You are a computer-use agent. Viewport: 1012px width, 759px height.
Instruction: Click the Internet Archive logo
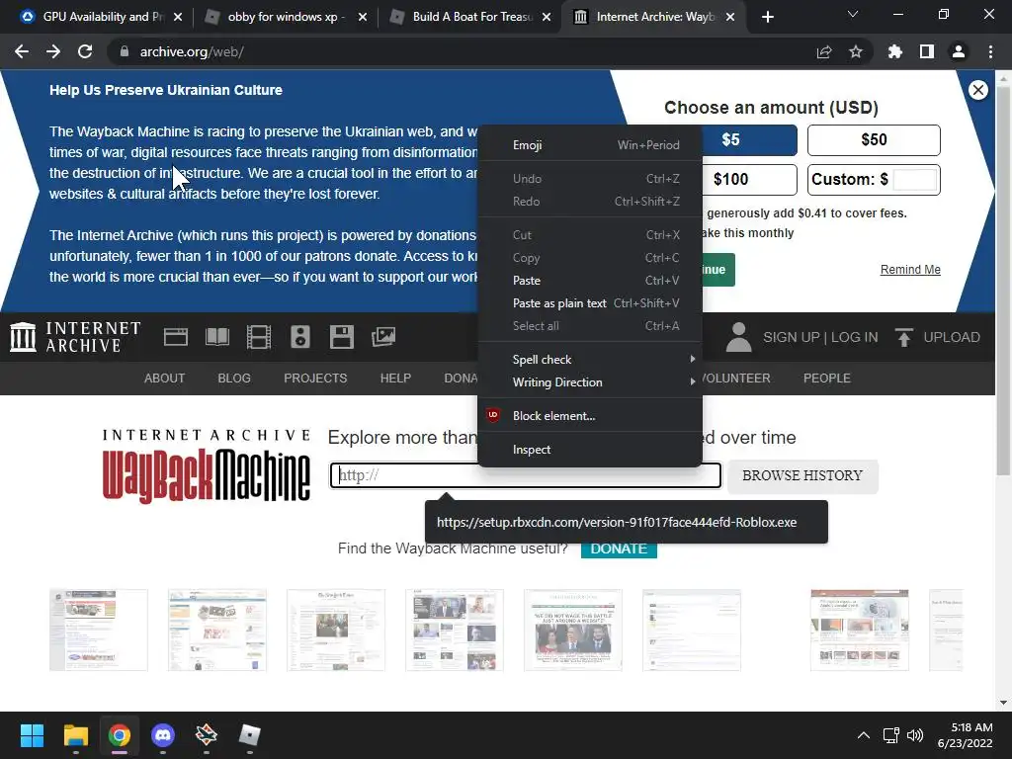point(75,337)
